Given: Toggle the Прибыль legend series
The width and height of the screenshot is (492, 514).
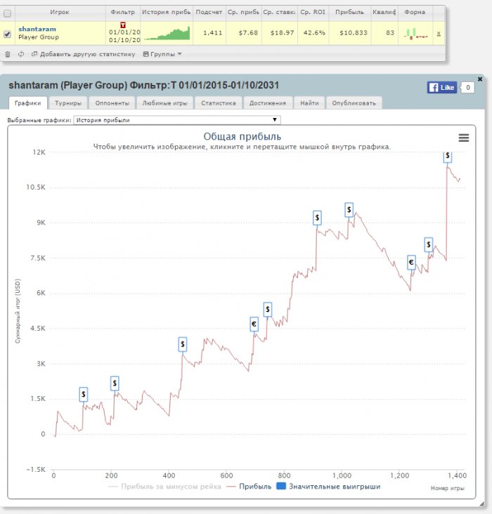Looking at the screenshot, I should tap(249, 487).
